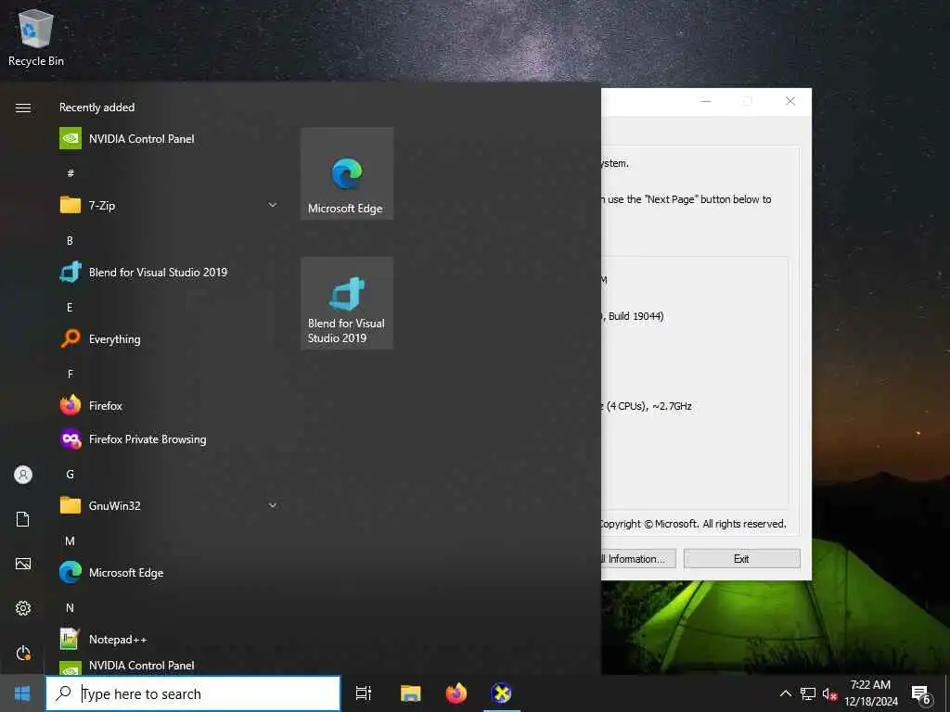Expand the Start menu hamburger button
The height and width of the screenshot is (712, 950).
tap(23, 108)
